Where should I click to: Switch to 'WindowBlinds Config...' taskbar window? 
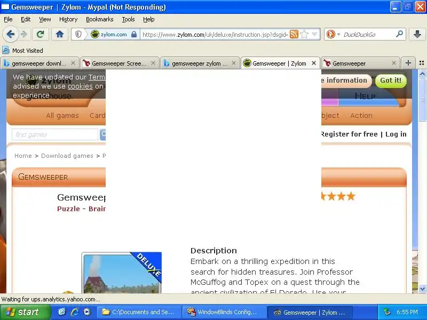coord(225,312)
